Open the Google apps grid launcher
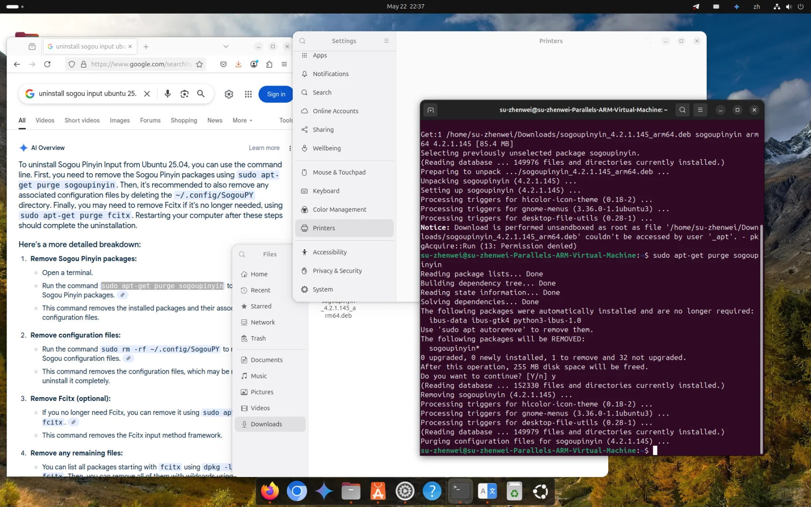This screenshot has width=811, height=507. tap(248, 94)
